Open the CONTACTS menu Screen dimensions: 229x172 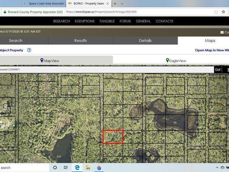pos(164,21)
